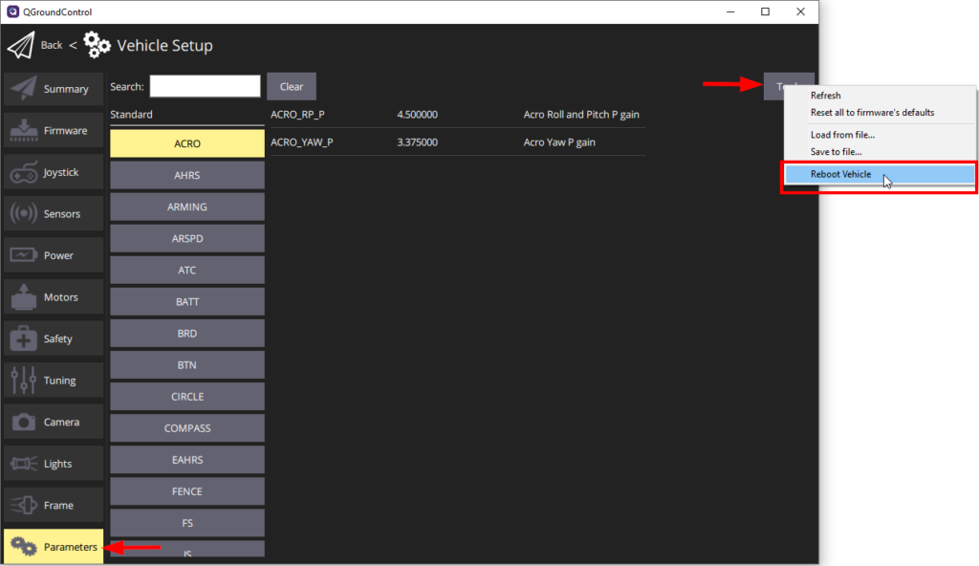979x566 pixels.
Task: Click the Joystick gamepad icon
Action: 23,171
